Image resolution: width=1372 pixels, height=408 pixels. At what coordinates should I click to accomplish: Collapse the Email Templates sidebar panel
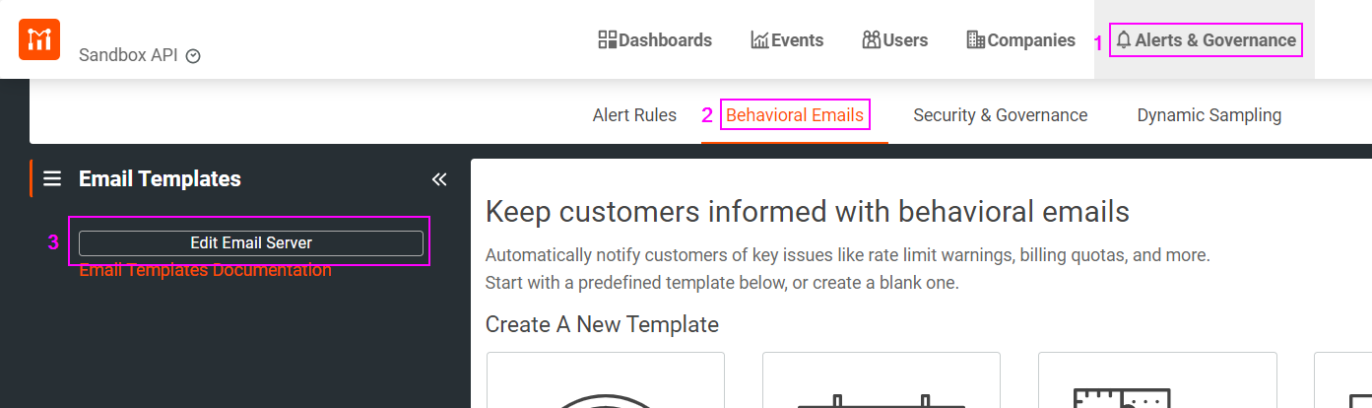(439, 179)
